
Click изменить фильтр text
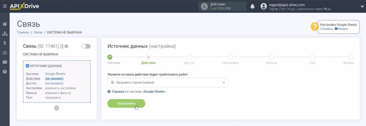(x=58, y=93)
